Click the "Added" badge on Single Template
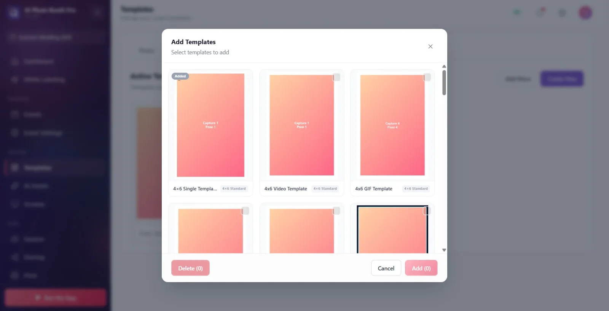The image size is (609, 311). [180, 76]
